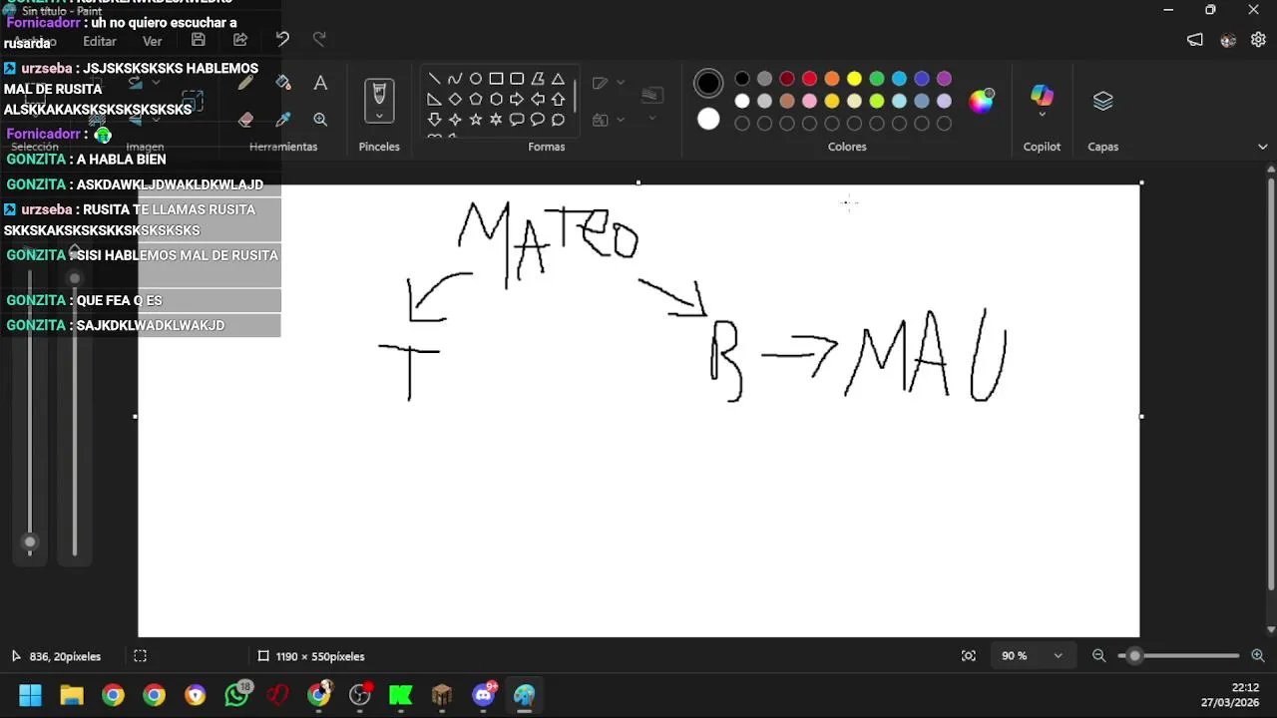Pick the purple color swatch

(x=944, y=79)
